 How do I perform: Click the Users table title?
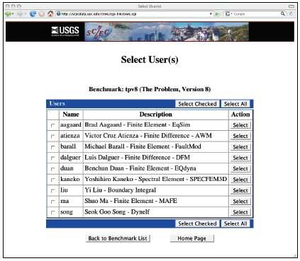[x=57, y=103]
